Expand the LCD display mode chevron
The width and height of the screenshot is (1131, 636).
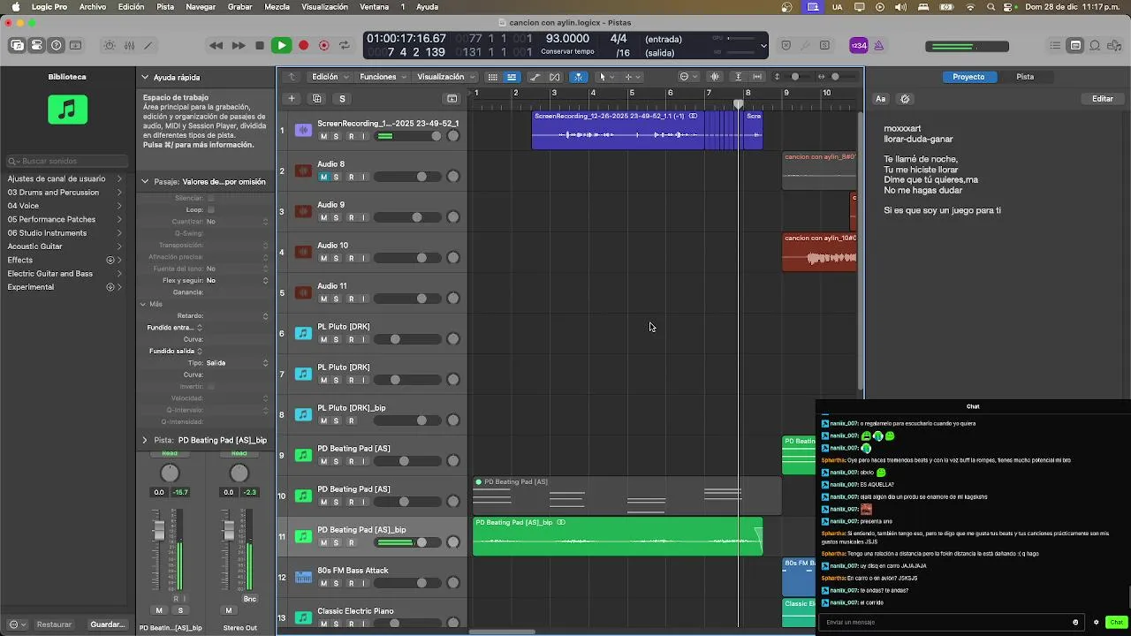(x=763, y=45)
